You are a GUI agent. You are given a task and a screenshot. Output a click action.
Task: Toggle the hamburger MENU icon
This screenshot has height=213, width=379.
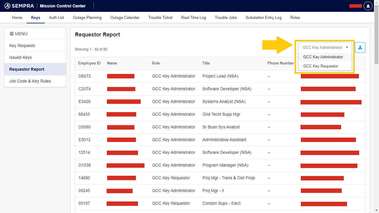12,34
